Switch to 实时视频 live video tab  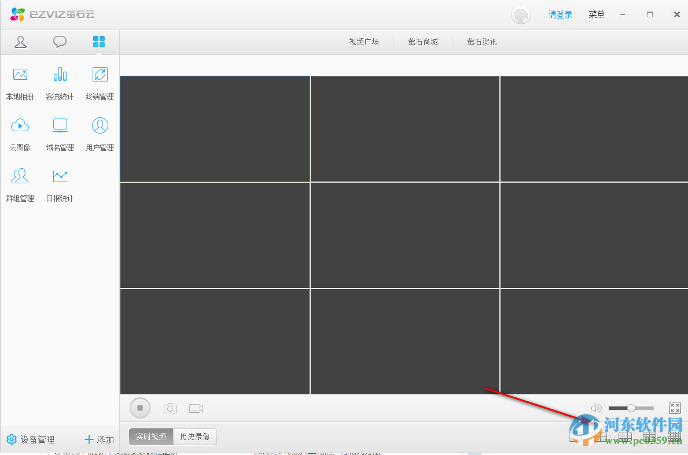click(x=152, y=436)
